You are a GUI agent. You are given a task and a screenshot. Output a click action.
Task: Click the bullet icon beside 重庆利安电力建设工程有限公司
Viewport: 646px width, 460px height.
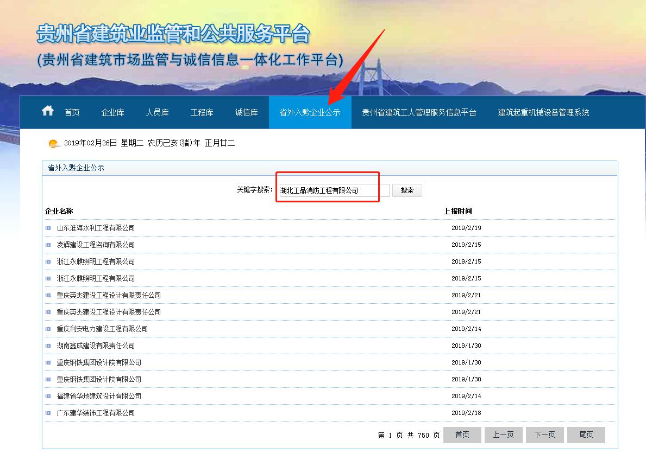[x=48, y=329]
